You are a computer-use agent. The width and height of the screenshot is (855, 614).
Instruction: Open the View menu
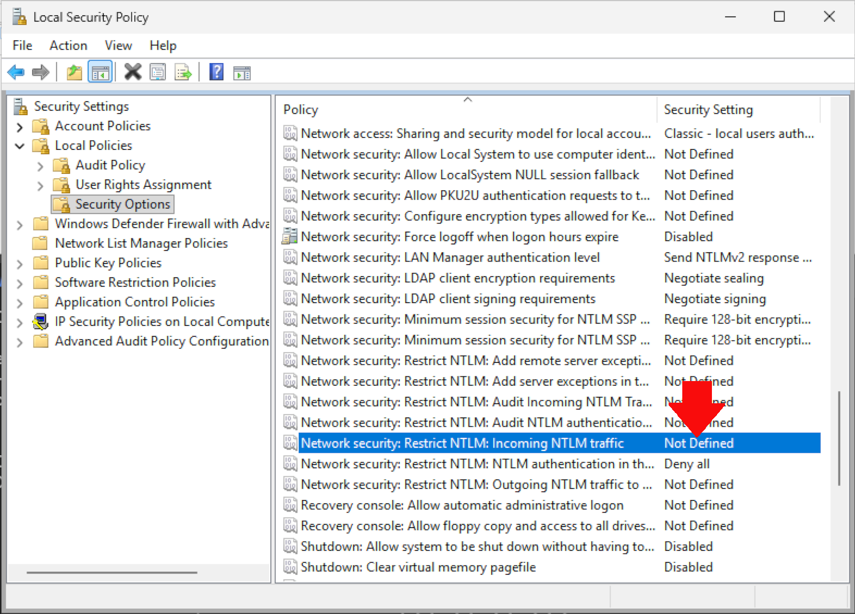(x=118, y=46)
